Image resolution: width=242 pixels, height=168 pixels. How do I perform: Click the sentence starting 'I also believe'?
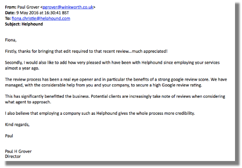click(100, 113)
